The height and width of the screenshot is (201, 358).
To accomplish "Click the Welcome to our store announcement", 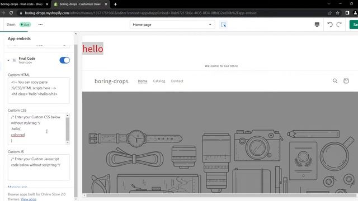I will 222,66.
